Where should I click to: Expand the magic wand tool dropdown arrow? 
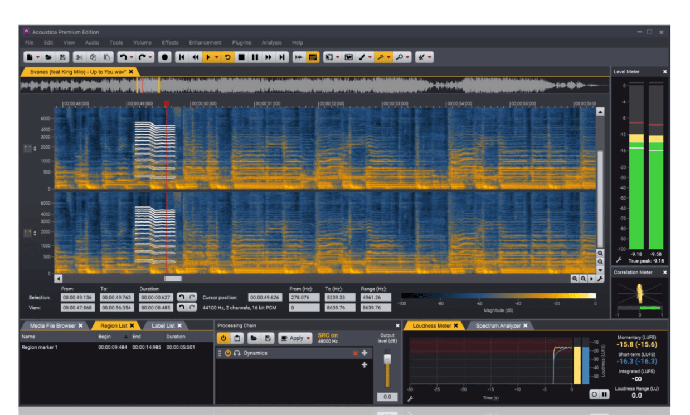point(388,57)
